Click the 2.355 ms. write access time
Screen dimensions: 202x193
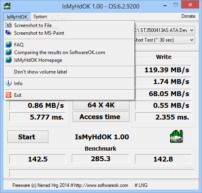click(x=163, y=117)
